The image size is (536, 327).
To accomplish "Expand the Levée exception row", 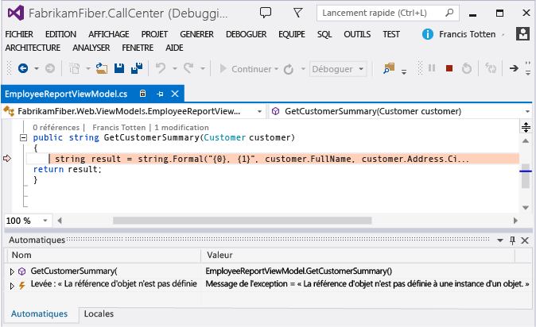I will coord(12,286).
